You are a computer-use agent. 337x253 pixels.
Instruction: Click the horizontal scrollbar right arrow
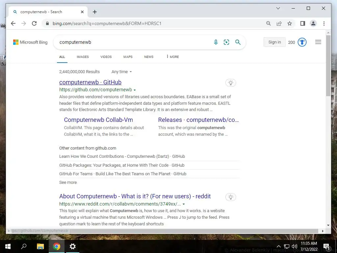(323, 231)
